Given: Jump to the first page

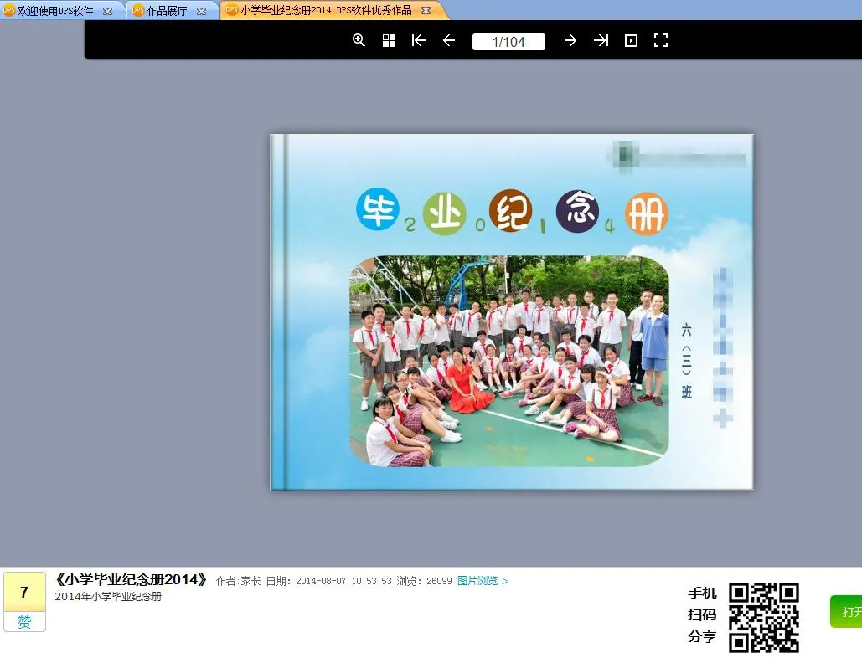Looking at the screenshot, I should (x=418, y=40).
